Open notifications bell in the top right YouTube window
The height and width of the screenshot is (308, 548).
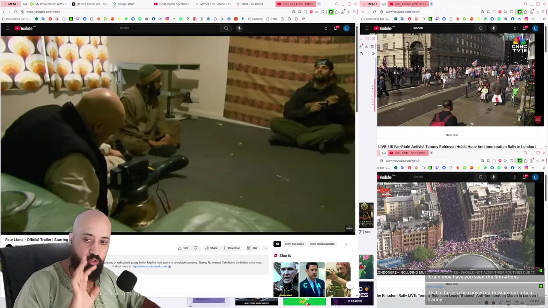pos(525,28)
